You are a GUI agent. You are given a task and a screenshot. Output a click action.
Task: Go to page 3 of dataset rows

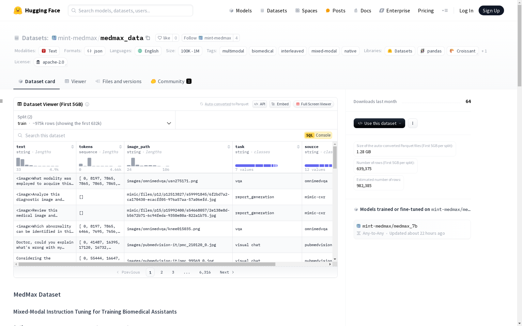173,272
